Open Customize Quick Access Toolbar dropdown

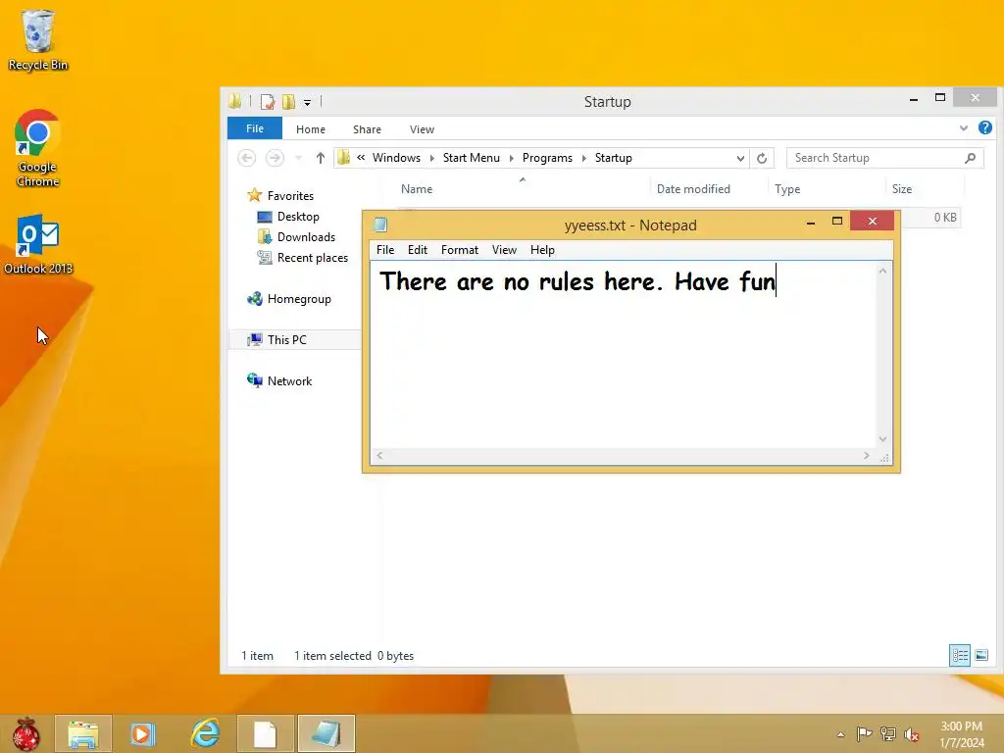pyautogui.click(x=307, y=102)
